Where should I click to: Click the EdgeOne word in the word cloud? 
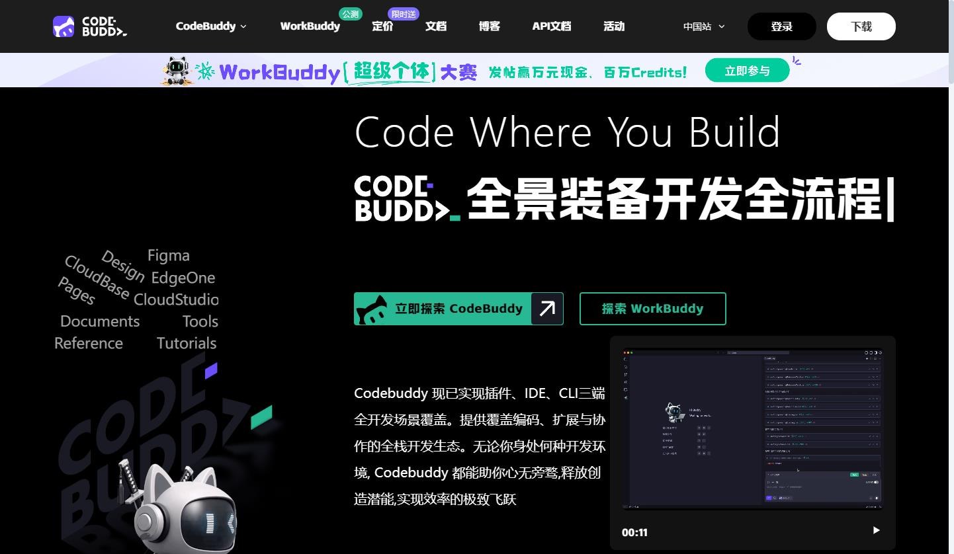(183, 278)
